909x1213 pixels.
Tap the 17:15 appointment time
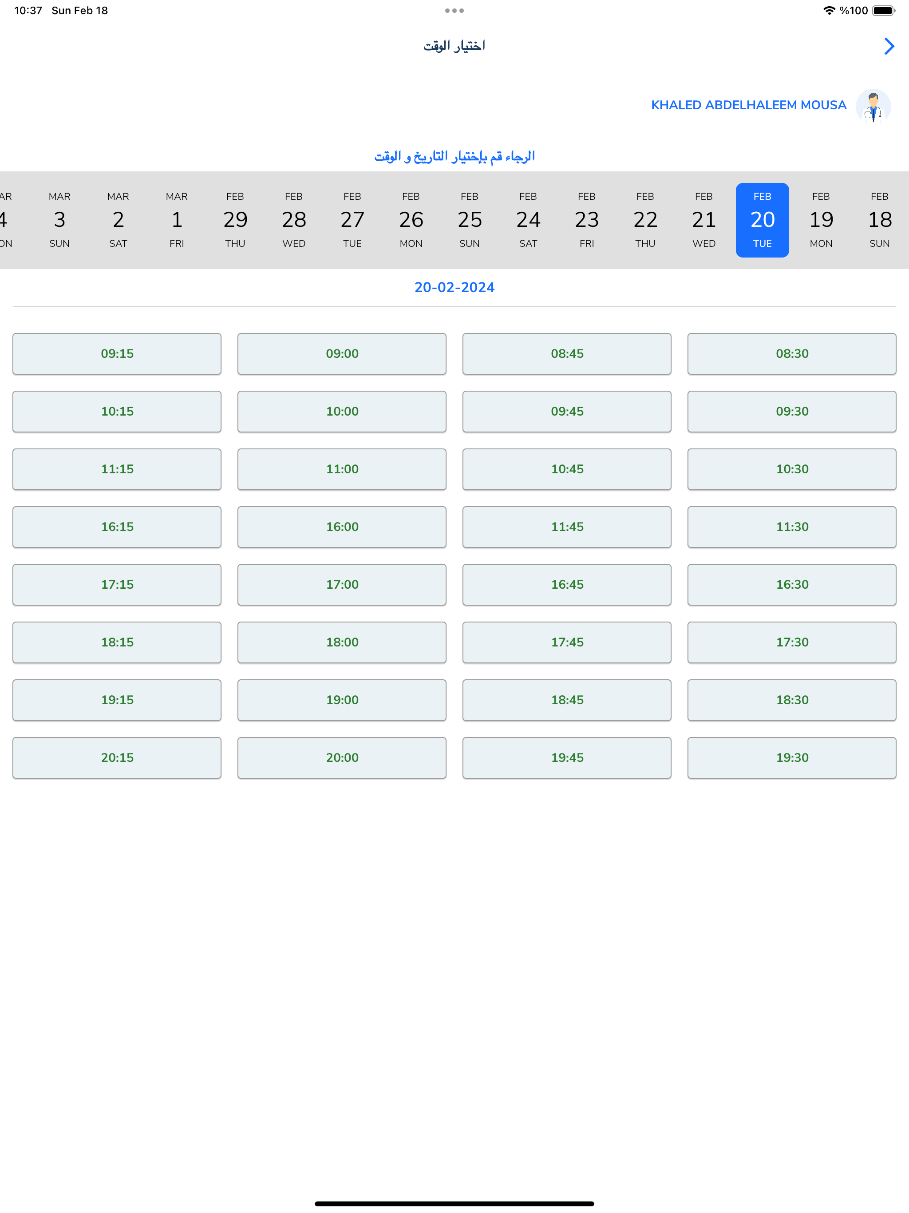click(x=117, y=585)
